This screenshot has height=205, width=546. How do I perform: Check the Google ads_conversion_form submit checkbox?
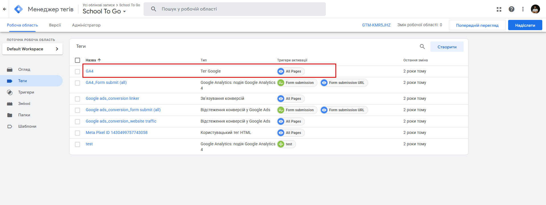pyautogui.click(x=77, y=110)
